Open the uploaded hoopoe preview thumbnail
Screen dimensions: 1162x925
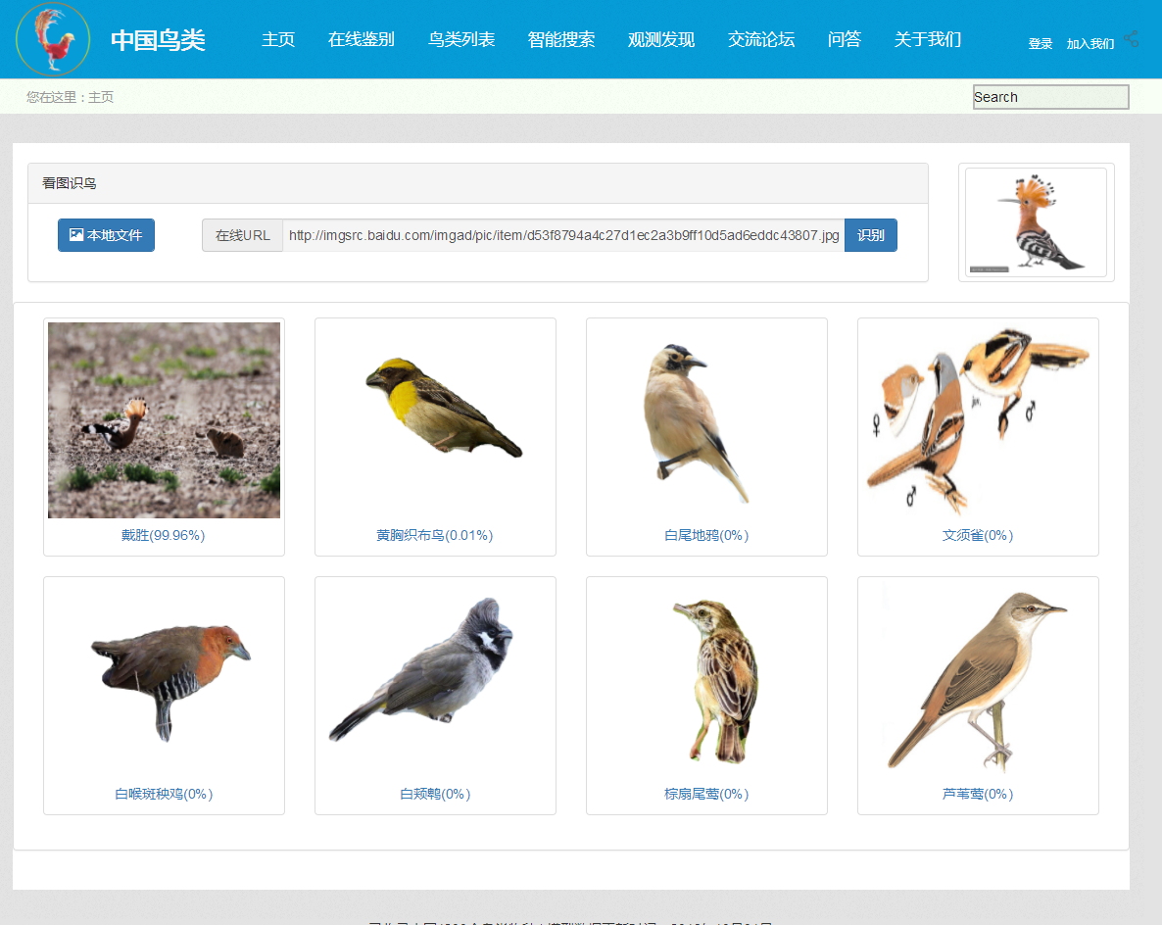click(x=1036, y=222)
